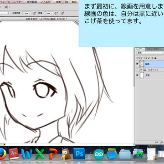Open the 選択範囲 menu

coord(32,2)
